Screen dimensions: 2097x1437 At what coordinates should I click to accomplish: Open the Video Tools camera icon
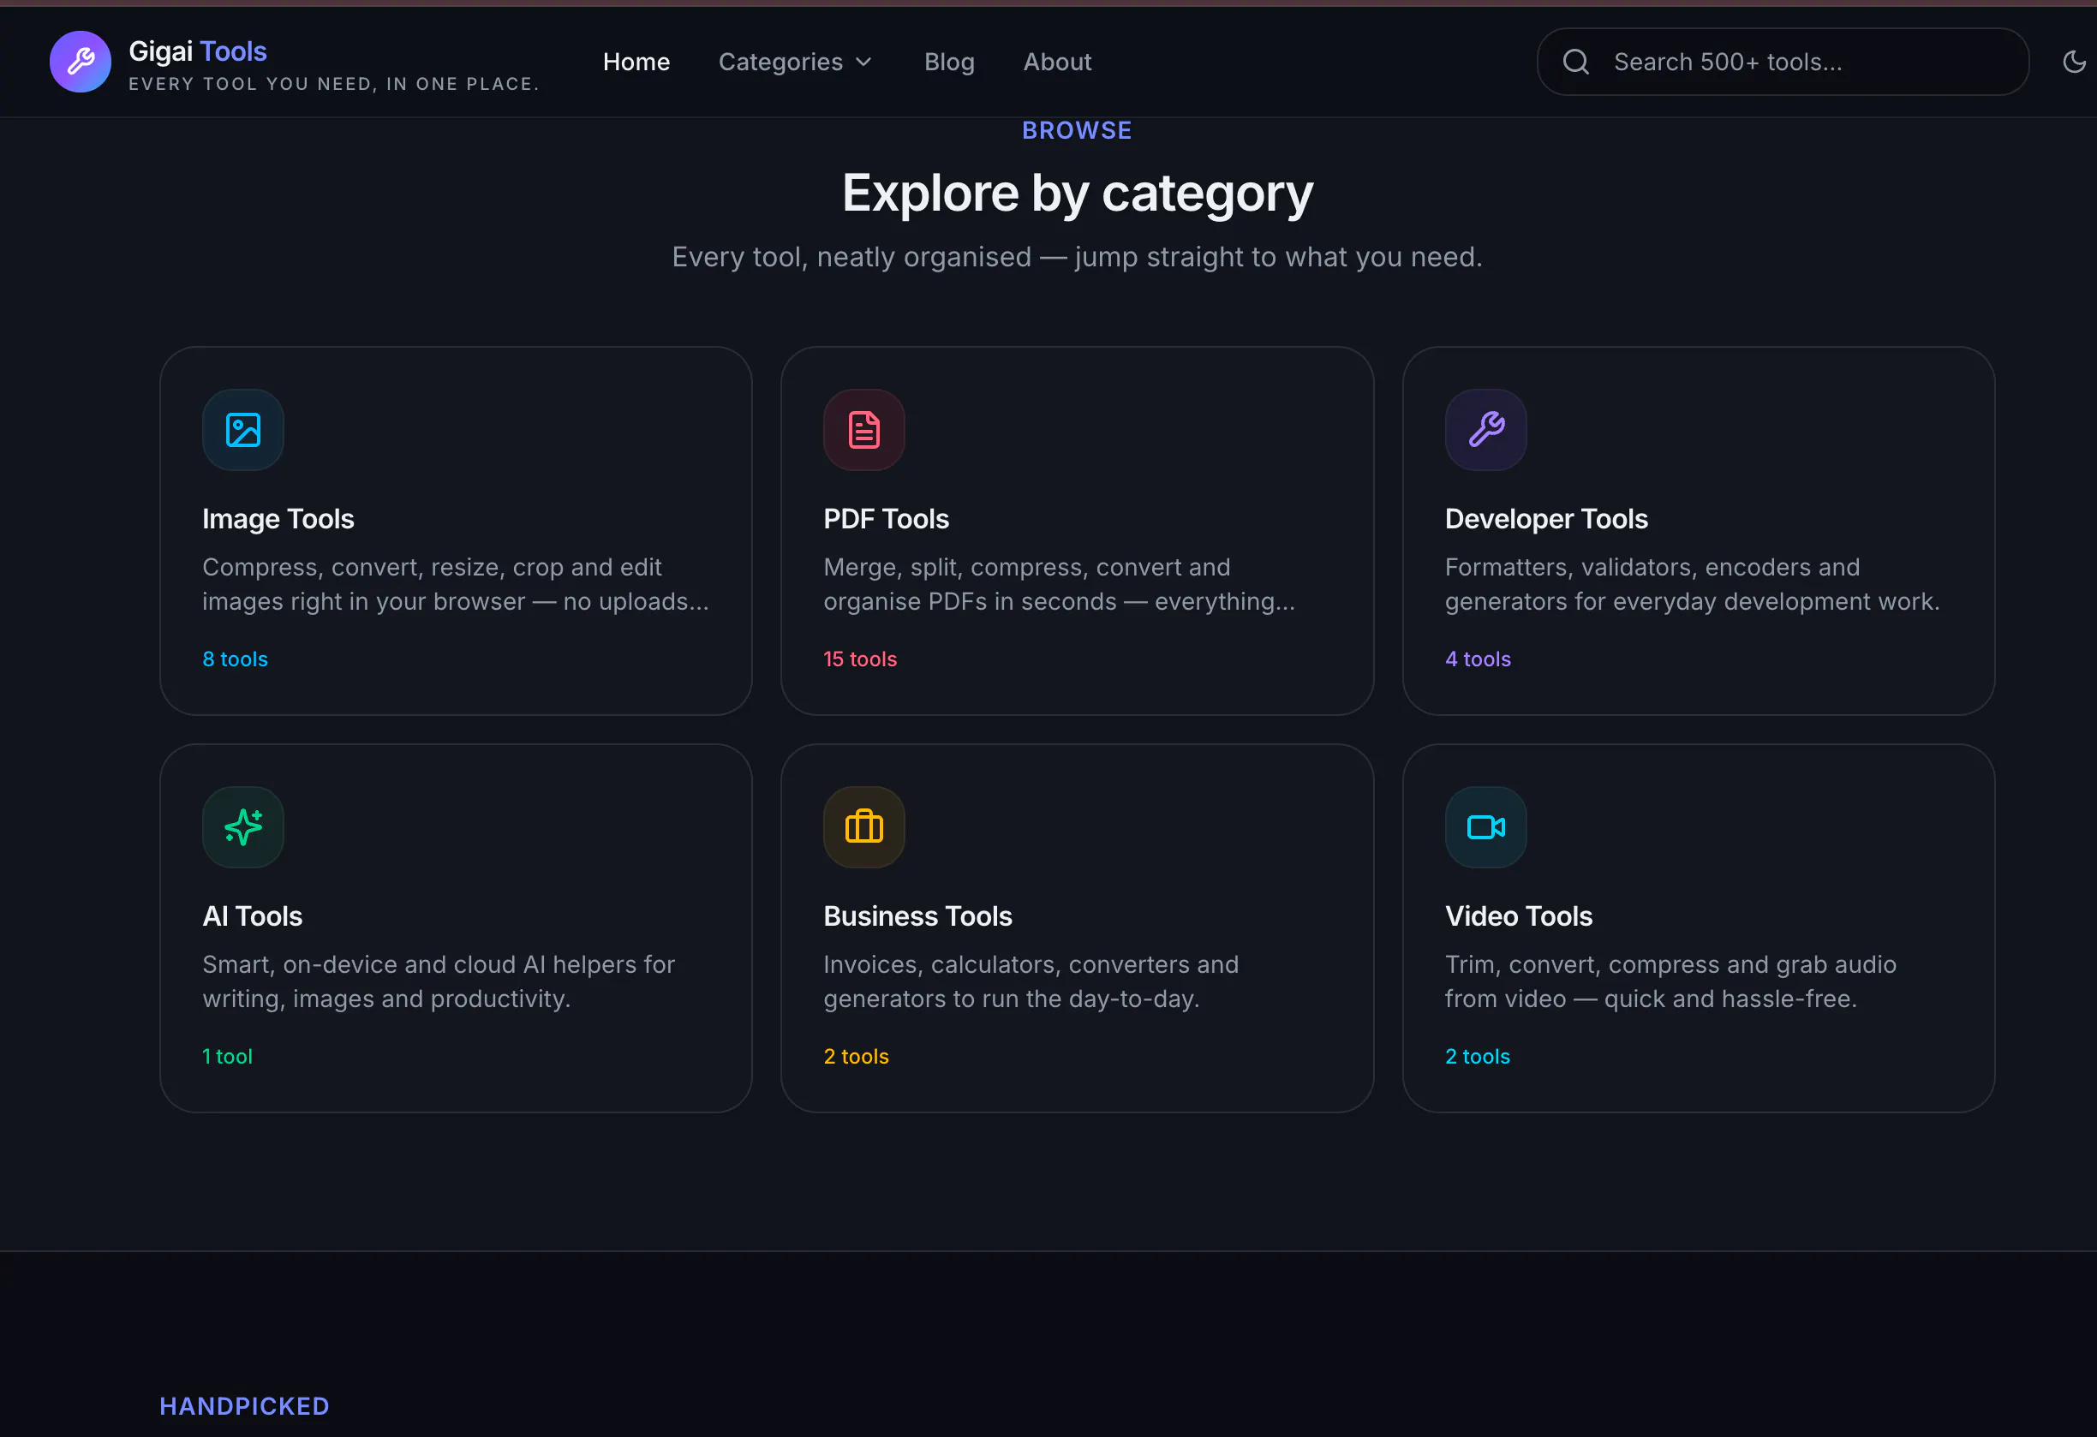coord(1485,826)
